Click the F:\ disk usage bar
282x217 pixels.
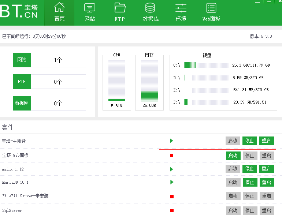[206, 102]
